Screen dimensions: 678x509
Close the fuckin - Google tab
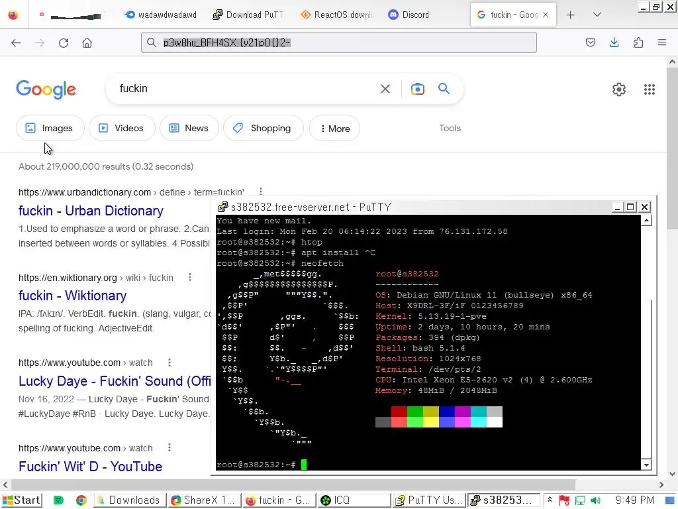point(546,15)
